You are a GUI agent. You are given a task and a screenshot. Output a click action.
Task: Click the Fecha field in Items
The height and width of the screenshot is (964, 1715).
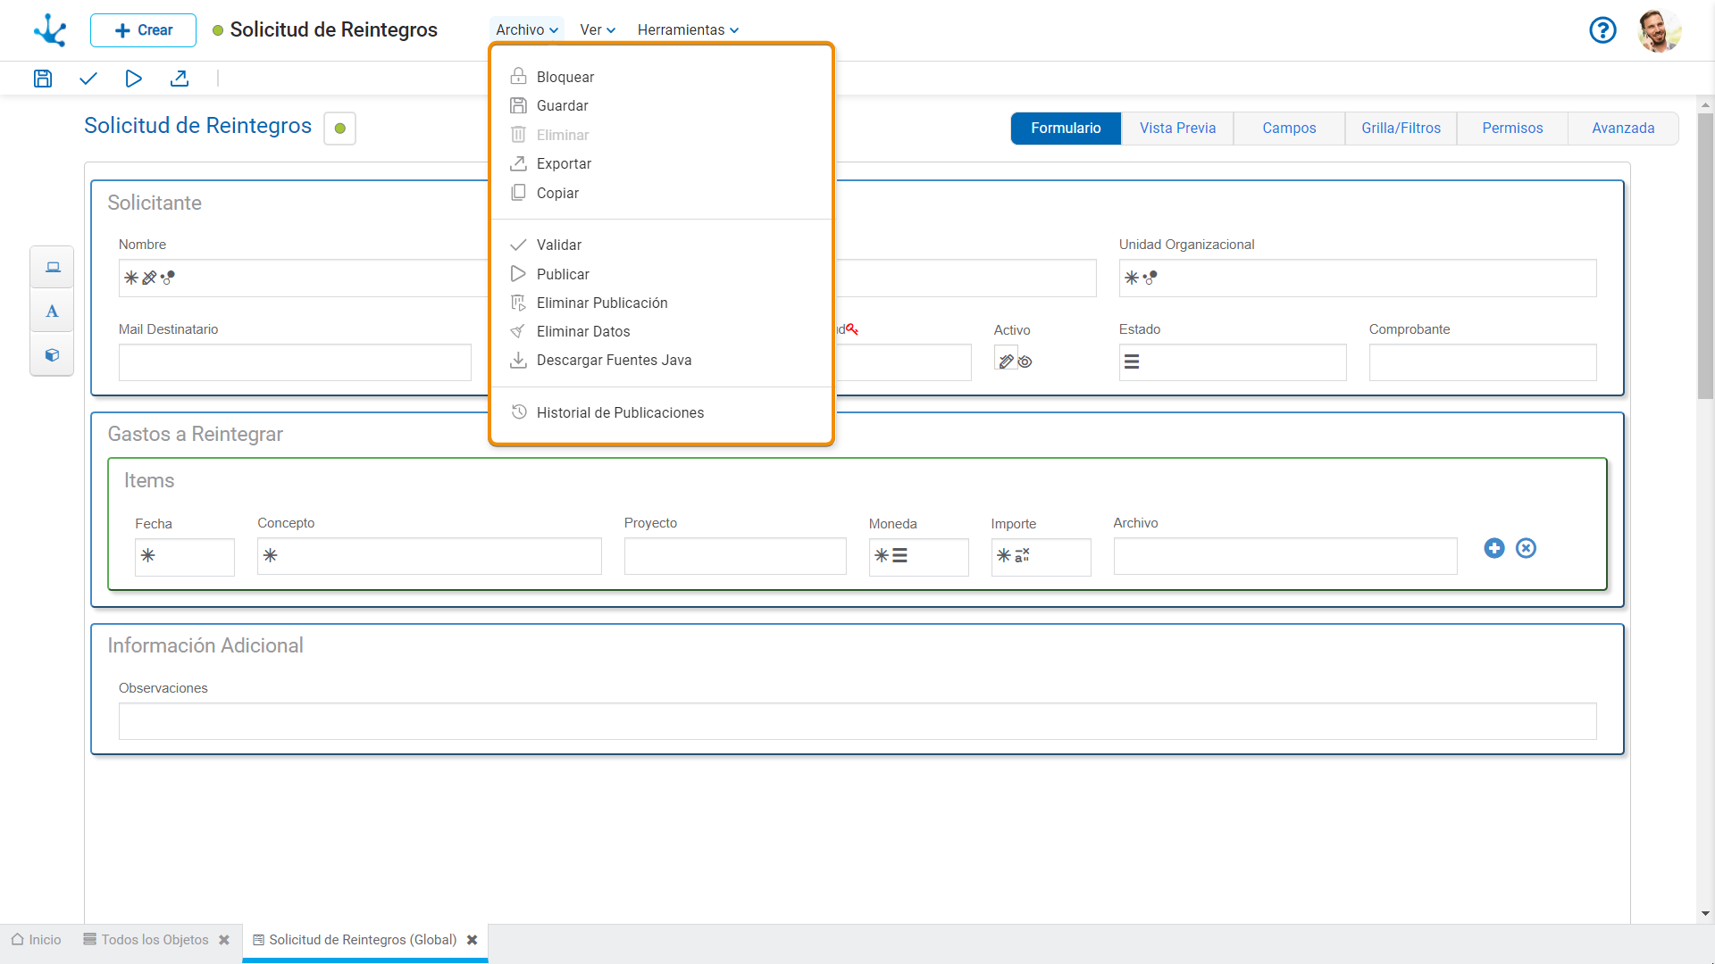point(185,557)
